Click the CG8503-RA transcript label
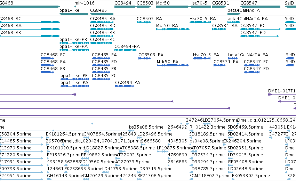Image resolution: width=296 pixels, height=181 pixels. point(150,19)
